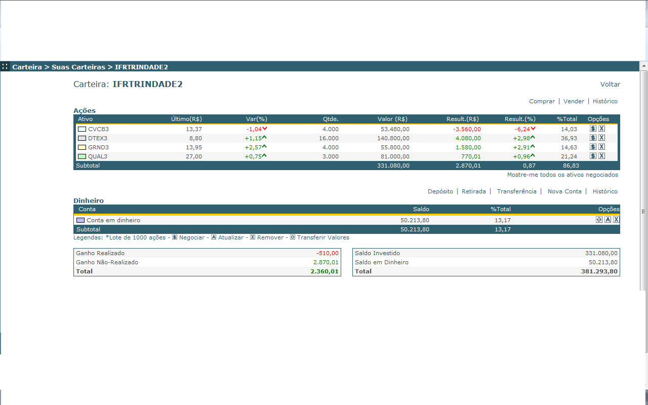The image size is (648, 405).
Task: Open the Comprar link
Action: [x=542, y=101]
